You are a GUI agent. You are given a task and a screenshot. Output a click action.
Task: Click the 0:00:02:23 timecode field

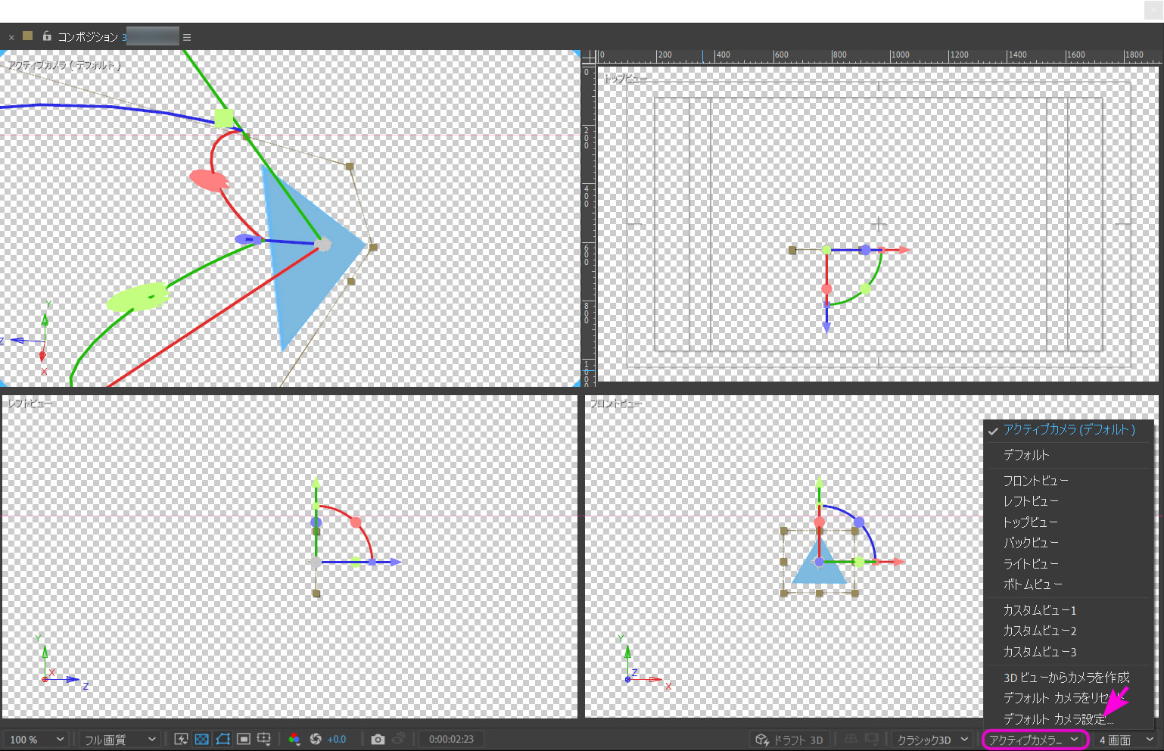coord(451,740)
